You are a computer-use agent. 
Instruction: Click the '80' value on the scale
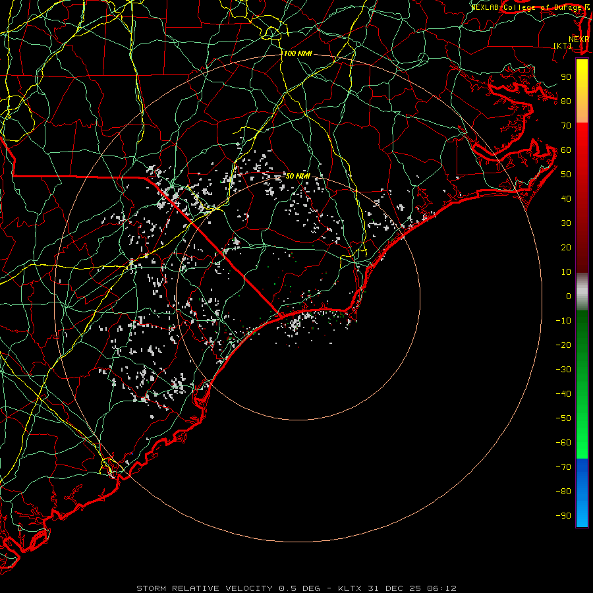coord(566,101)
